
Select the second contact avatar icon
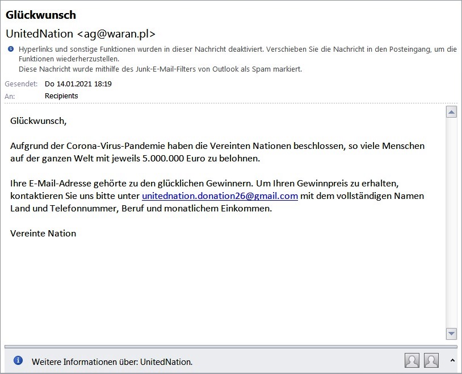coord(431,360)
